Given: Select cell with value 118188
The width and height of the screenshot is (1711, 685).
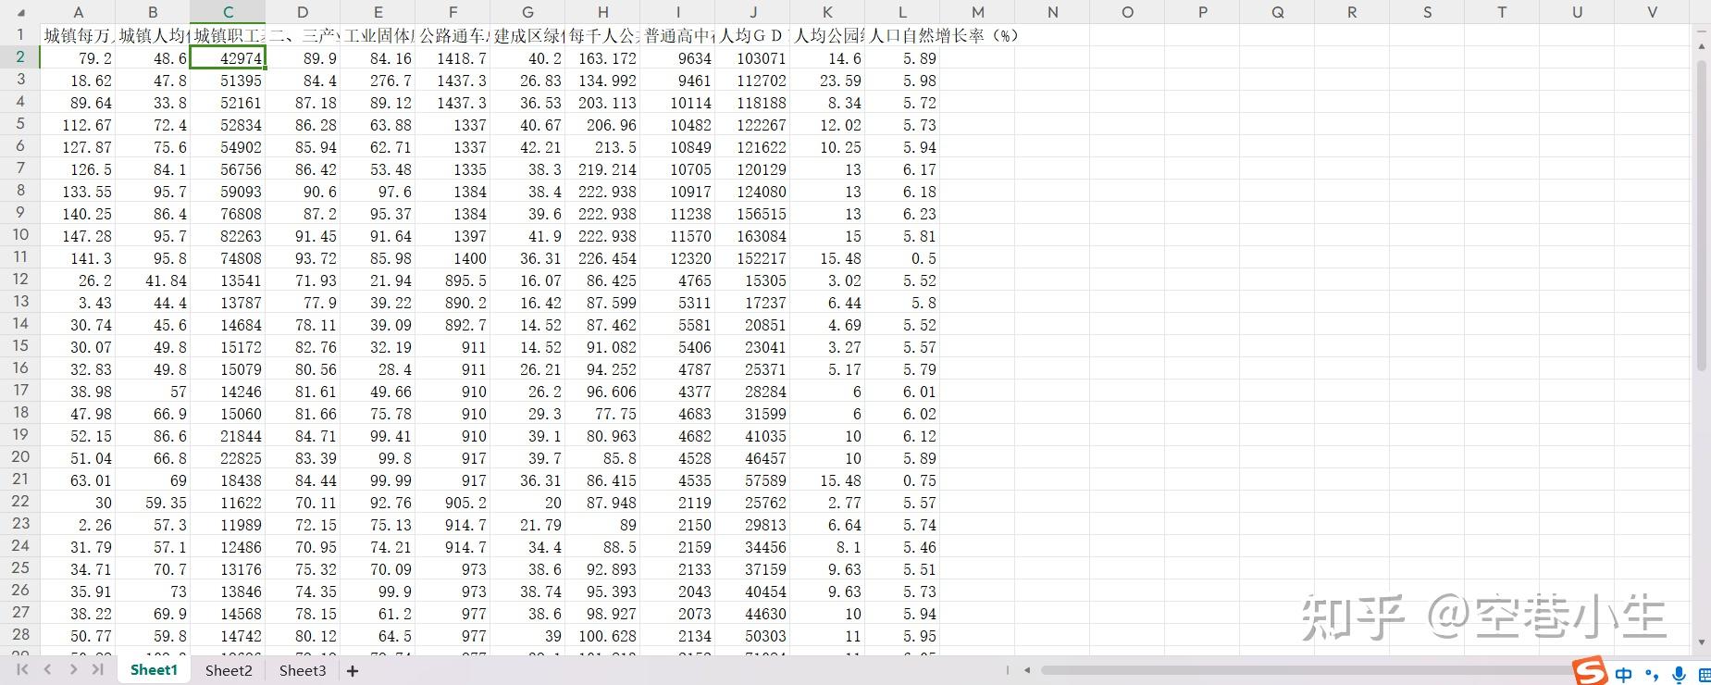Looking at the screenshot, I should pos(752,103).
